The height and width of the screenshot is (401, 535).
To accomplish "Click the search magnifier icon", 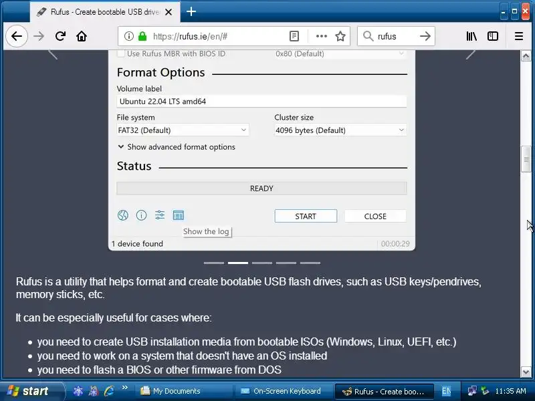I will 368,36.
